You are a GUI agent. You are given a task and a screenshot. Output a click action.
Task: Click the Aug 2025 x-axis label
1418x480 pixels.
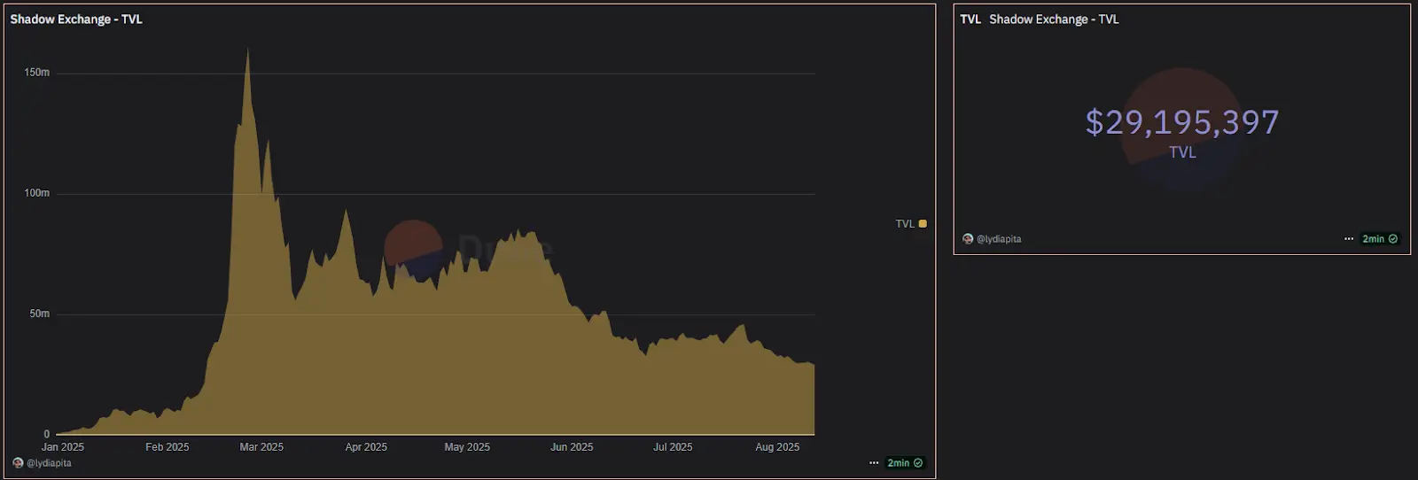(777, 447)
